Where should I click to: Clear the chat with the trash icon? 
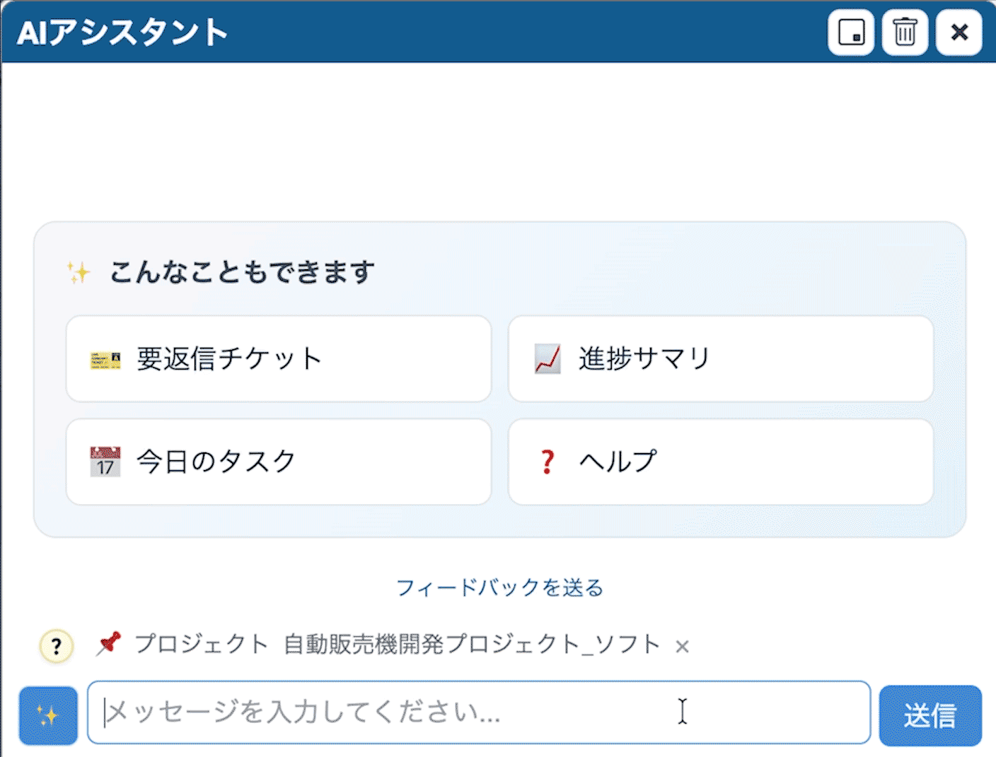(x=905, y=33)
